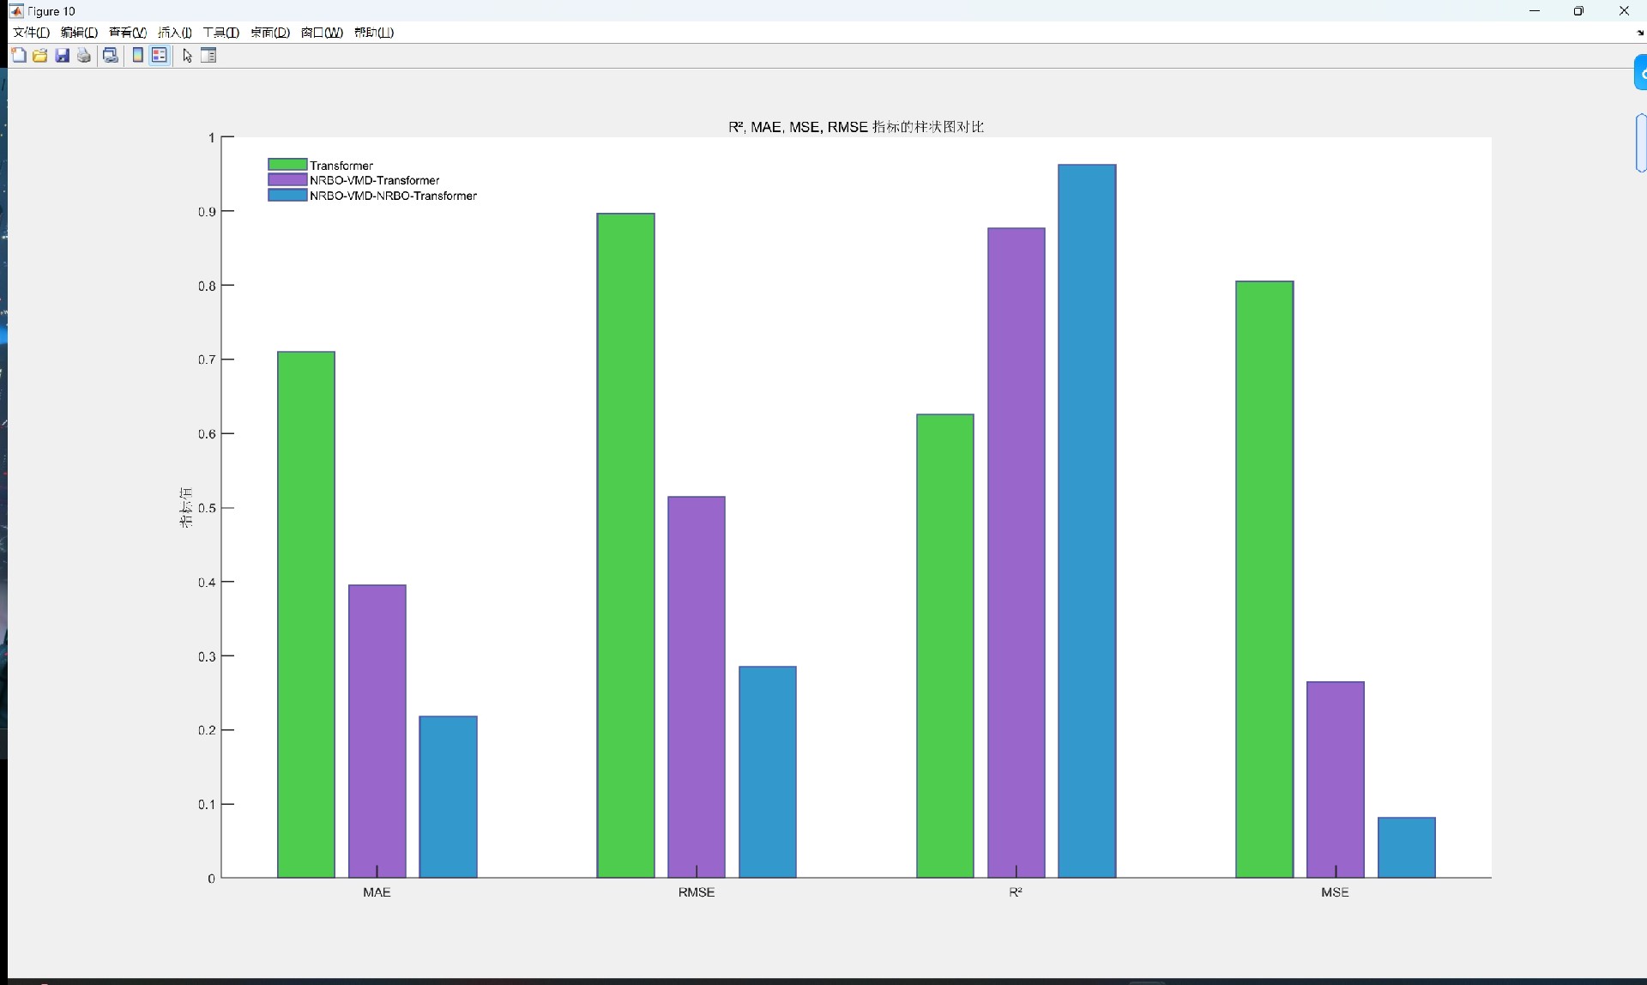The image size is (1647, 985).
Task: Click the Link Plot toolbar icon
Action: [111, 56]
